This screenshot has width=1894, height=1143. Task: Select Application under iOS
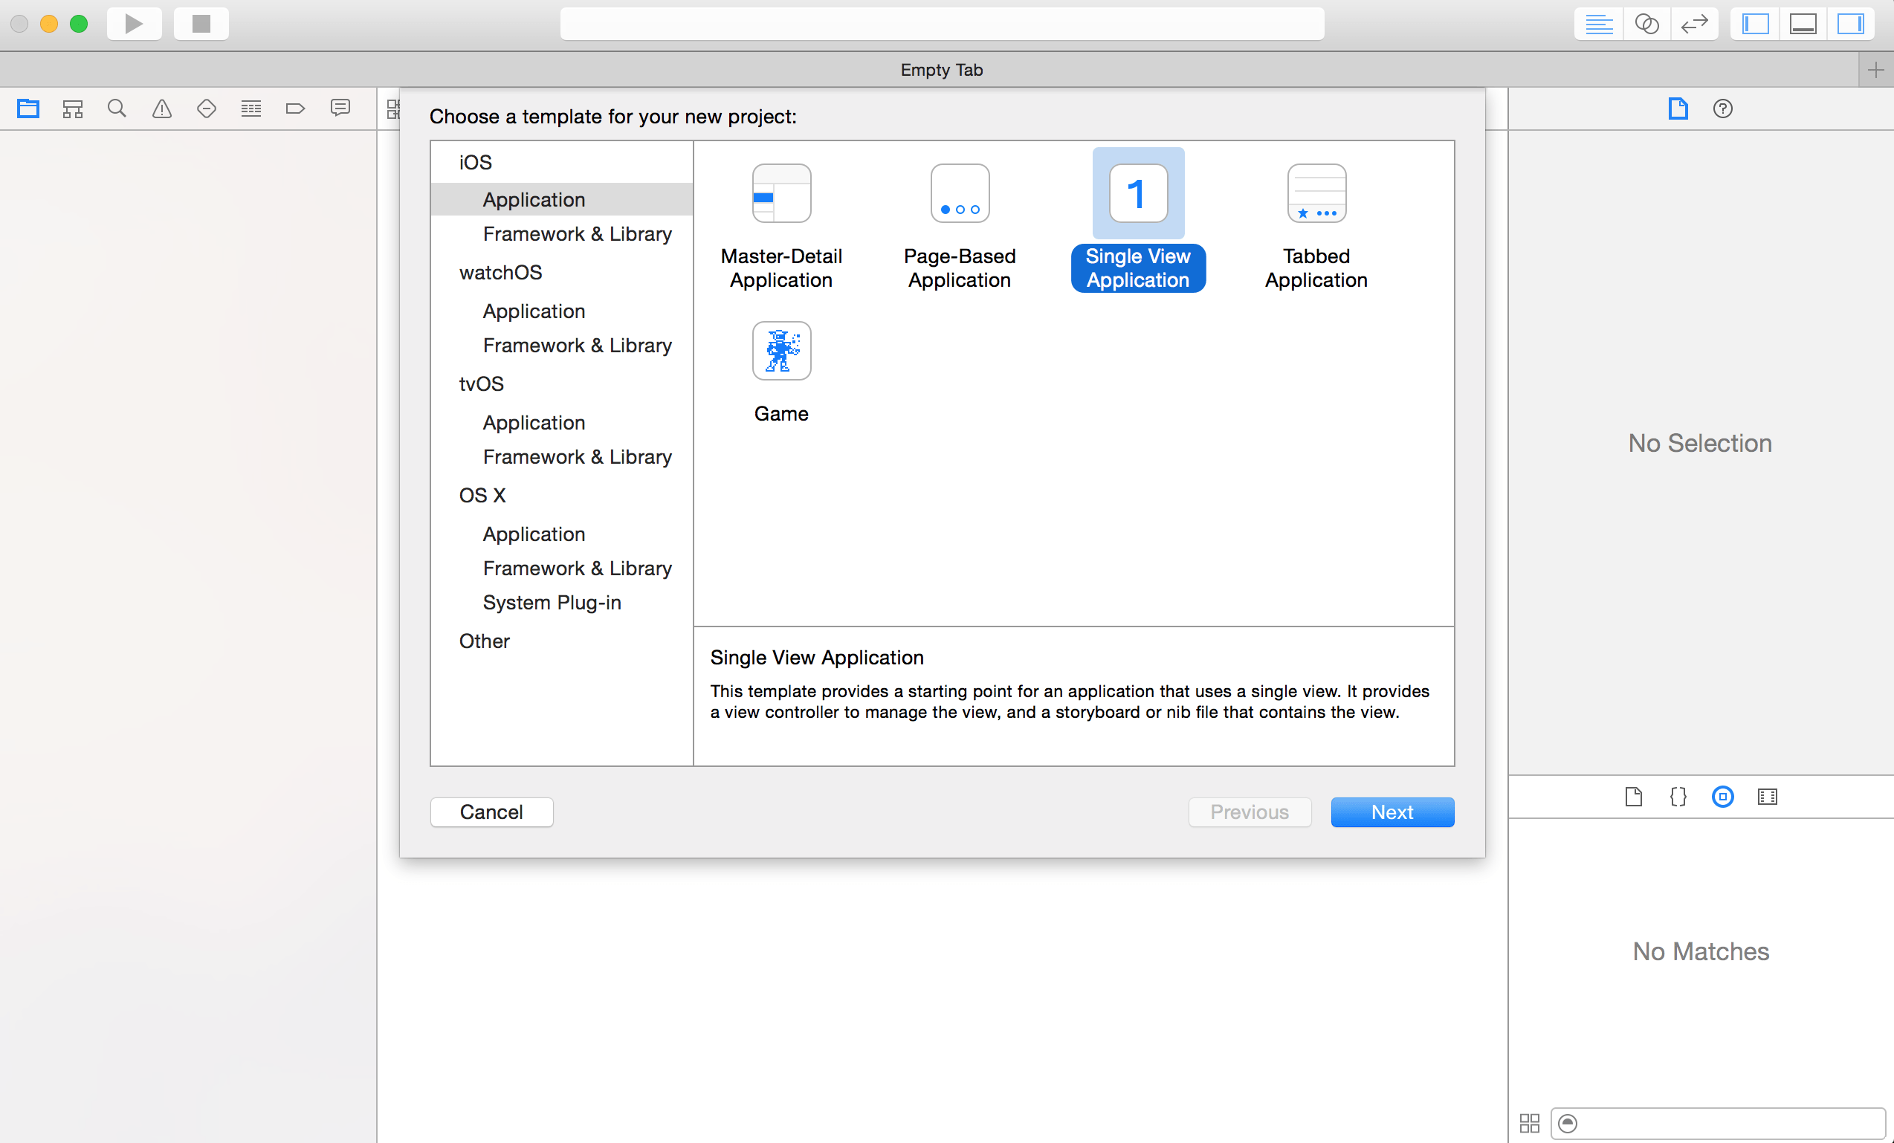pyautogui.click(x=561, y=200)
